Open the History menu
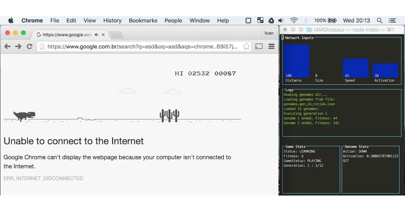 pyautogui.click(x=112, y=21)
